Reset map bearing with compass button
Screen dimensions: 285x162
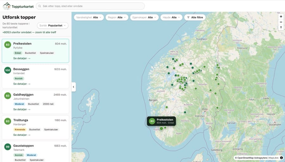pyautogui.click(x=281, y=27)
